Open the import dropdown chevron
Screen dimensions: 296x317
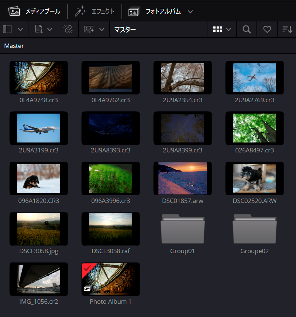click(x=49, y=29)
